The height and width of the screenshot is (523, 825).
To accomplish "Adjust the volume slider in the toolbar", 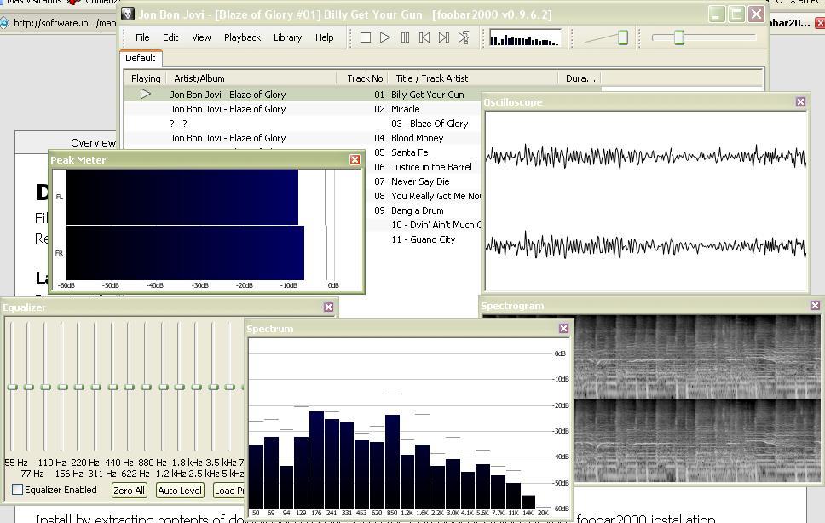I will click(x=678, y=37).
